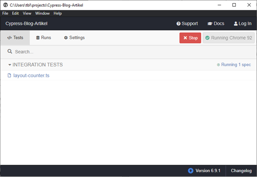Viewport: 257px width, 177px height.
Task: Click the running indicator circle icon
Action: point(218,65)
